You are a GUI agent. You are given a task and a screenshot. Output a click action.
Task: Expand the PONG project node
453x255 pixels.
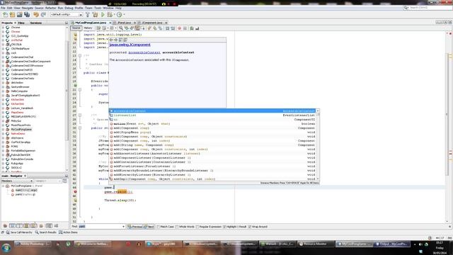[x=3, y=147]
